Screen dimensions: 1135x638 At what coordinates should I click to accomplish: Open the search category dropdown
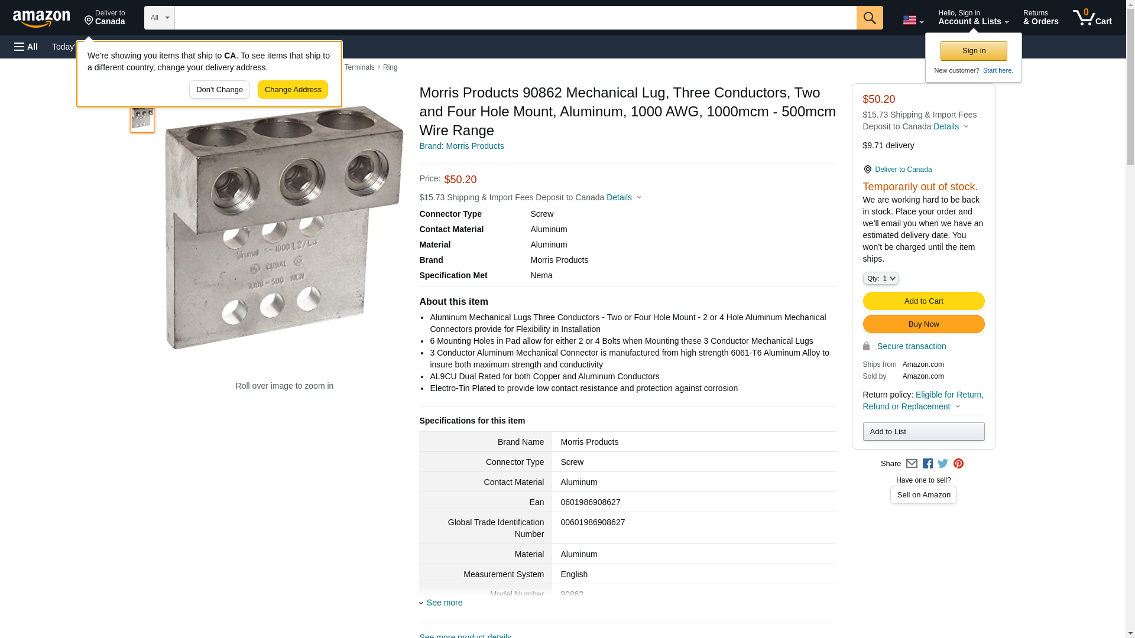coord(159,18)
